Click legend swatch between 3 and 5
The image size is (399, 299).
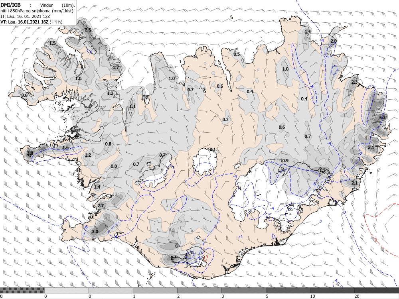click(x=243, y=290)
